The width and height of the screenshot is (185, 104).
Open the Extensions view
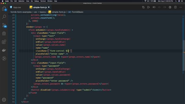pyautogui.click(x=4, y=42)
